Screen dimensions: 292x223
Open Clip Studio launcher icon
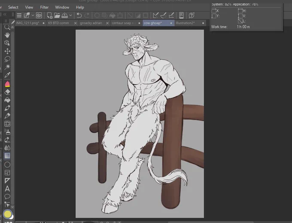[x=39, y=15]
